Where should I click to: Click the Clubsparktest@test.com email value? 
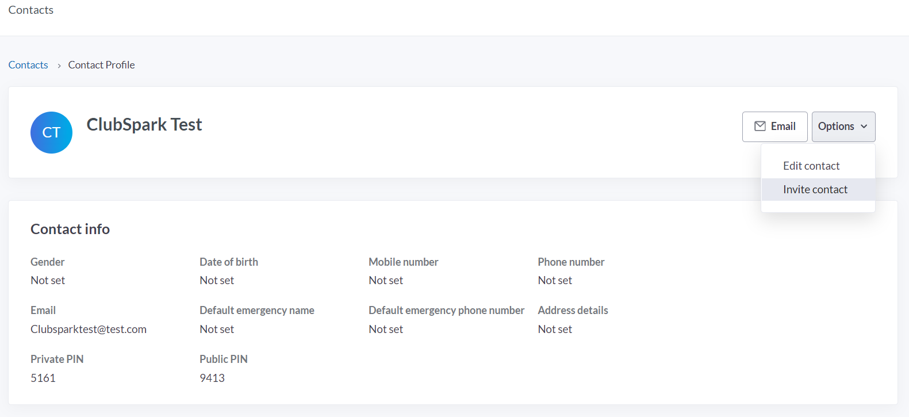(89, 329)
